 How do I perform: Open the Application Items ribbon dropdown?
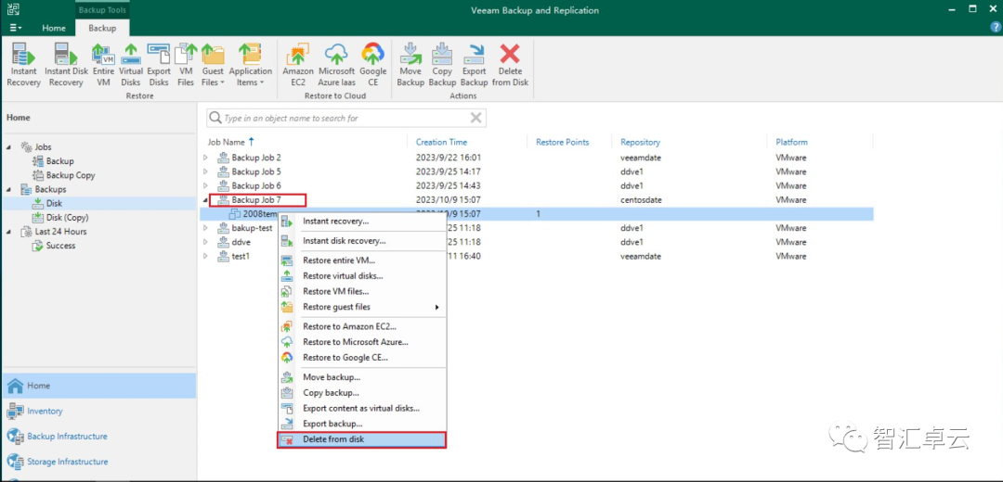click(x=250, y=65)
